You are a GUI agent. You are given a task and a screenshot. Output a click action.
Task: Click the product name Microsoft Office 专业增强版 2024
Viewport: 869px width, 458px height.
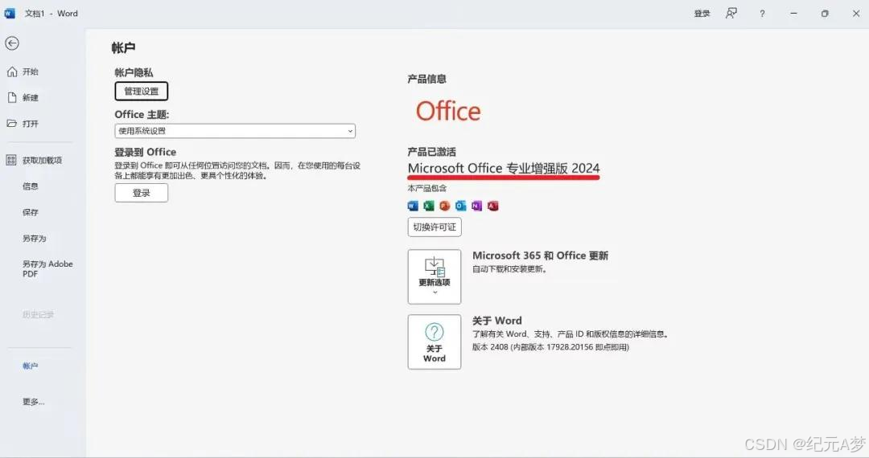[x=504, y=168]
